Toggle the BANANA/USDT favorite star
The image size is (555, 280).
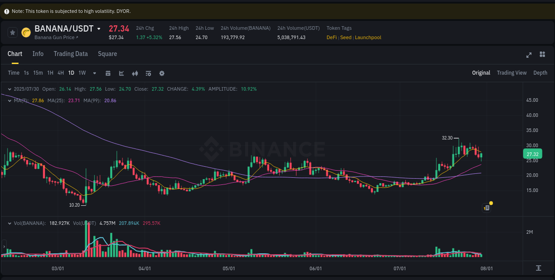[x=13, y=32]
